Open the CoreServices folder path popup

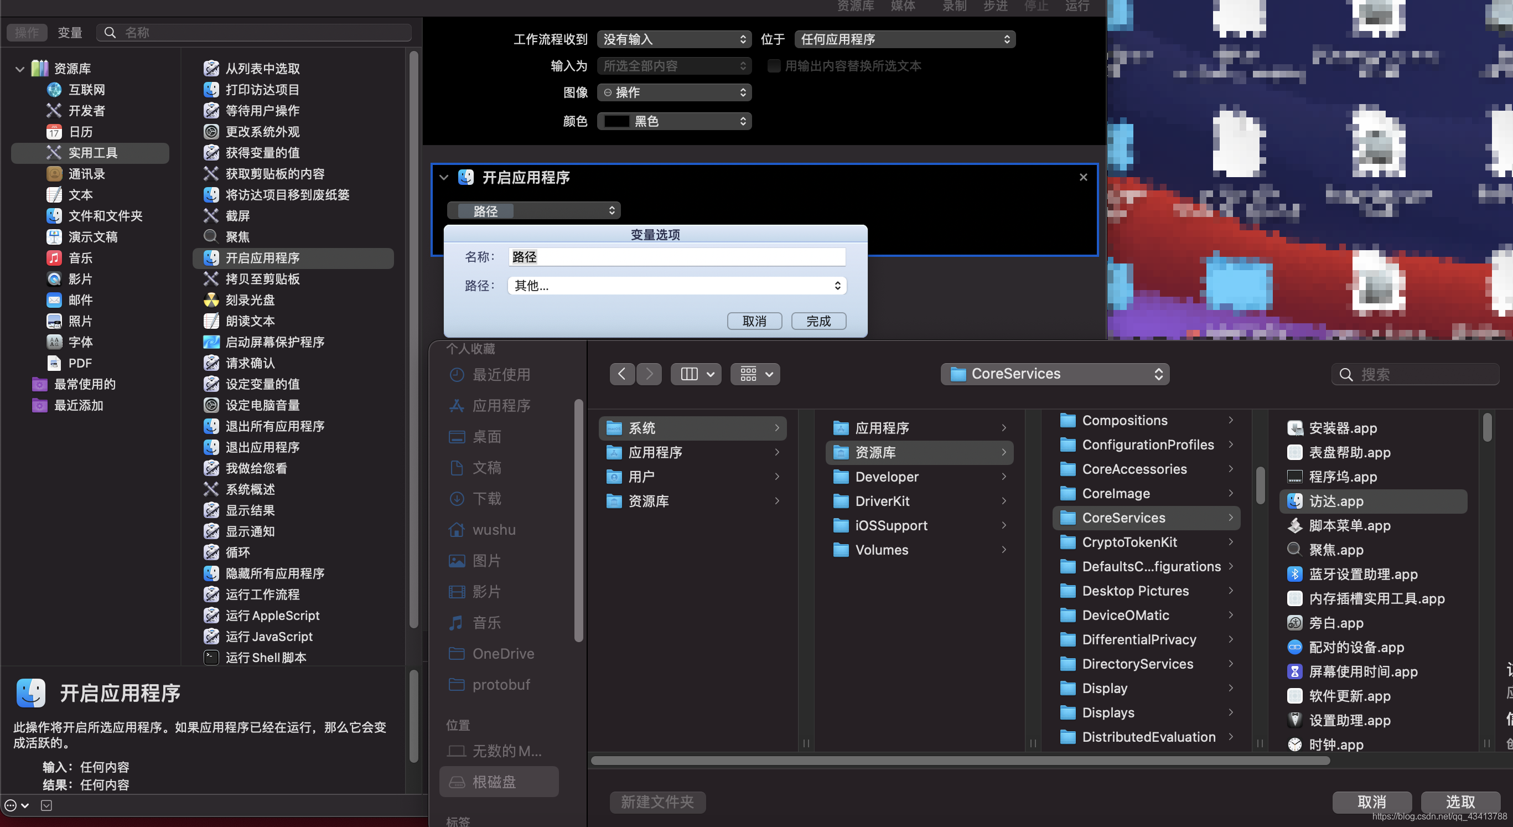coord(1055,374)
